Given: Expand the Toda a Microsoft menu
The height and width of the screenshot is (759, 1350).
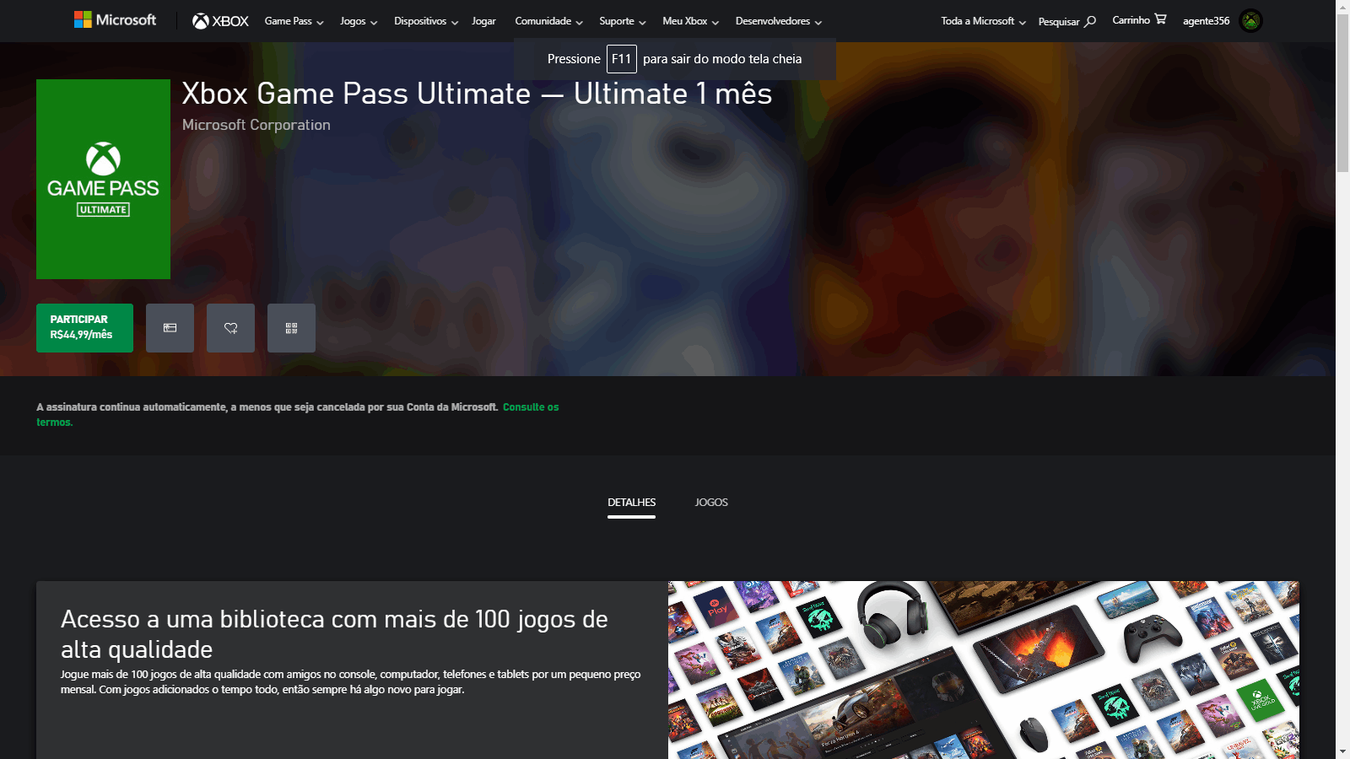Looking at the screenshot, I should tap(984, 21).
